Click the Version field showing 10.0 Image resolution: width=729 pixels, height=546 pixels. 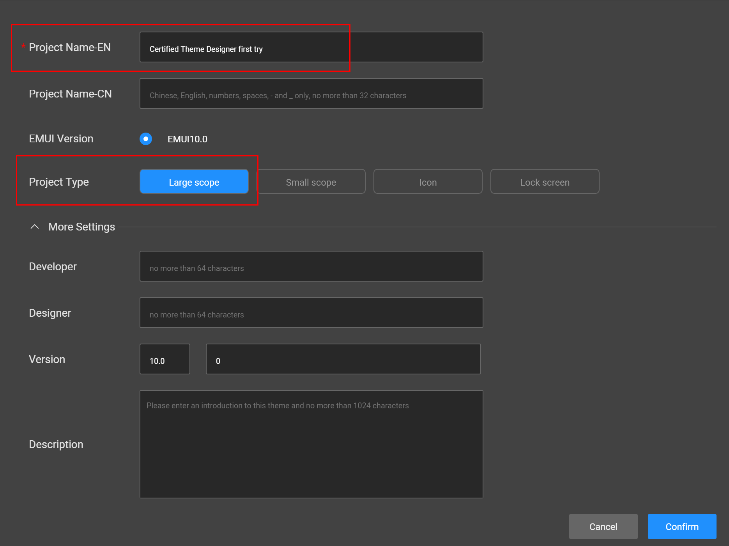pyautogui.click(x=165, y=359)
